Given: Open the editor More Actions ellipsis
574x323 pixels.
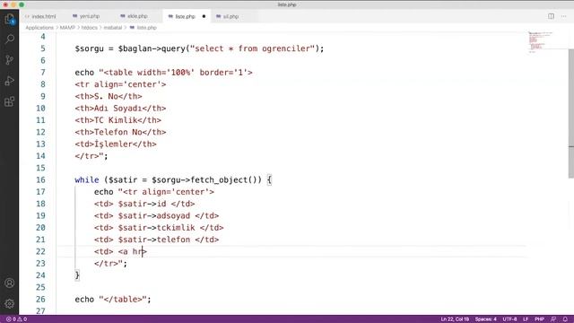Looking at the screenshot, I should 564,16.
